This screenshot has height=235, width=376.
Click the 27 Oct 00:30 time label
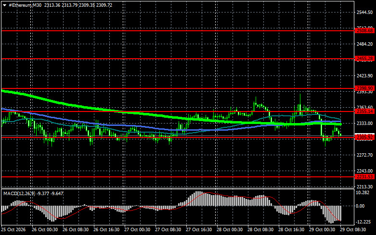click(137, 230)
